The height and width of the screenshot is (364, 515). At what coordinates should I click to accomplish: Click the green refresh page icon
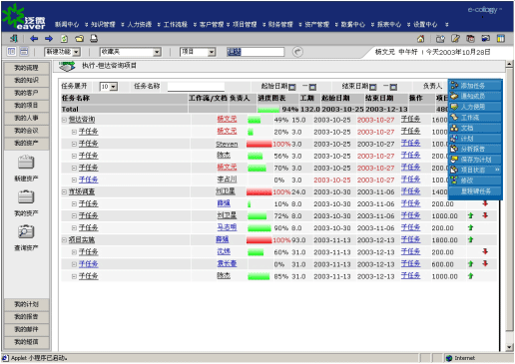pos(64,39)
